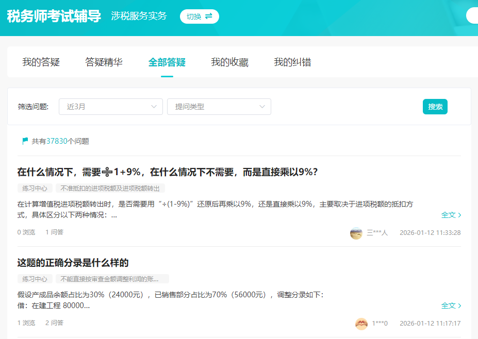Switch to the 答疑精华 tab
478x339 pixels.
(104, 62)
